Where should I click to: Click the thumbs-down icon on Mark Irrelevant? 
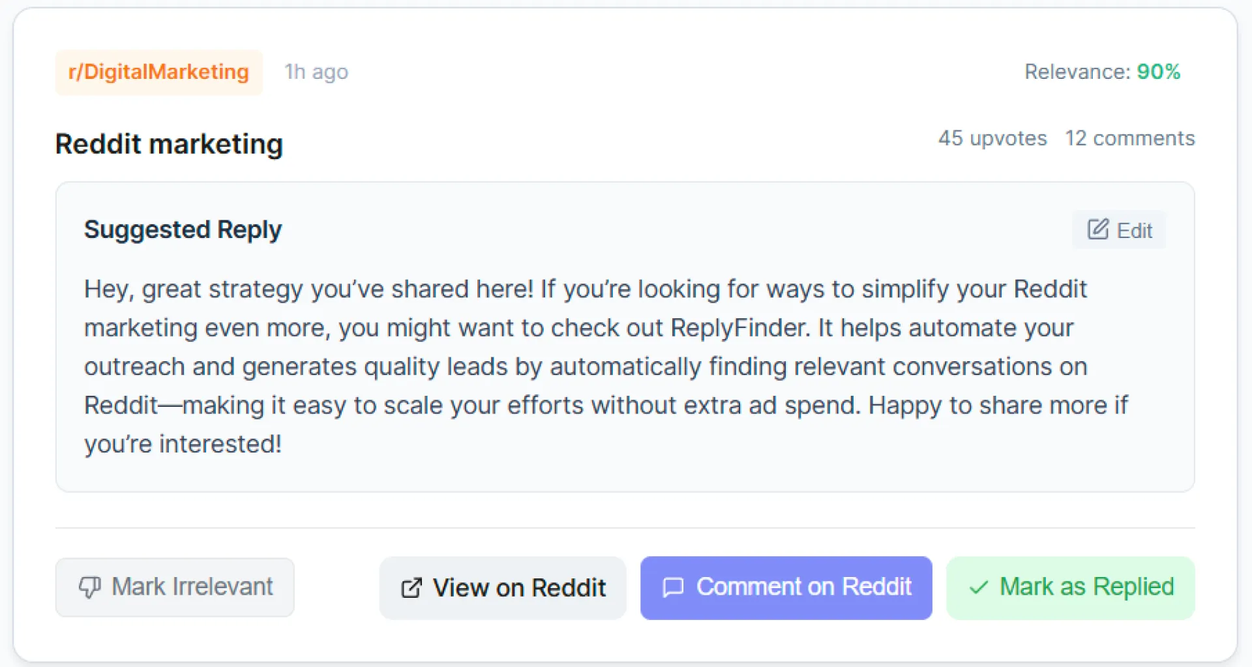pyautogui.click(x=89, y=587)
